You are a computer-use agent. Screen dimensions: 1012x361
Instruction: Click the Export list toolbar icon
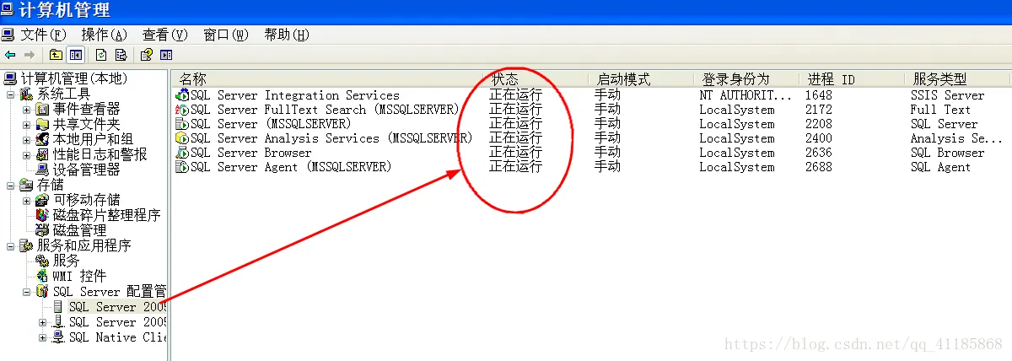[x=121, y=55]
